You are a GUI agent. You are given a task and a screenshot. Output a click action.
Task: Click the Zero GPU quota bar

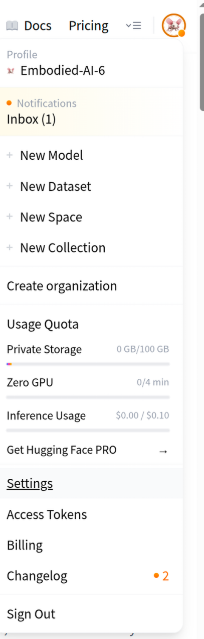pyautogui.click(x=88, y=397)
